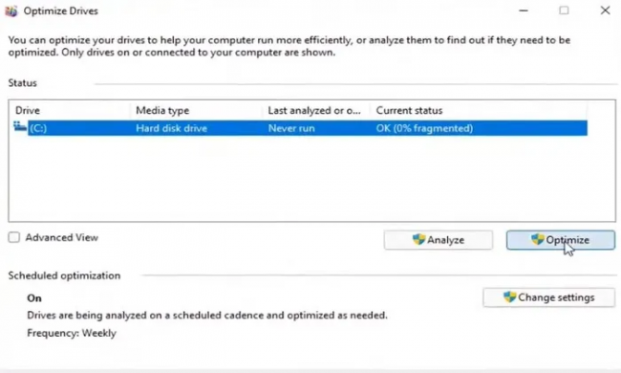Minimize the Optimize Drives window

click(x=524, y=11)
